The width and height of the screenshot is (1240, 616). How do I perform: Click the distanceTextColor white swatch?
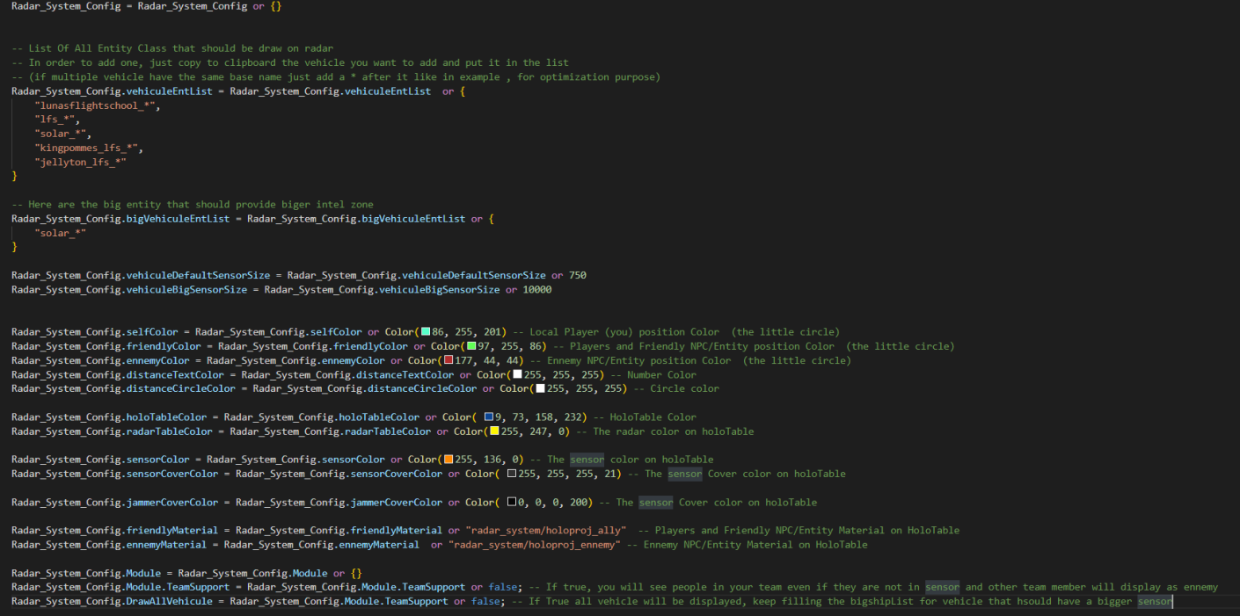coord(517,374)
